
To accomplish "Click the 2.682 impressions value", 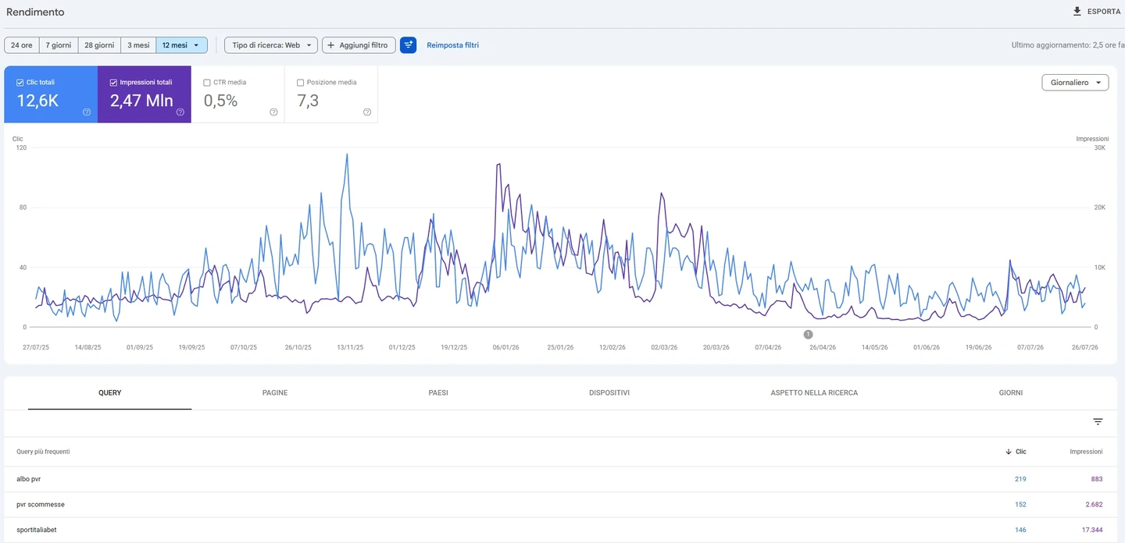I will click(x=1094, y=505).
